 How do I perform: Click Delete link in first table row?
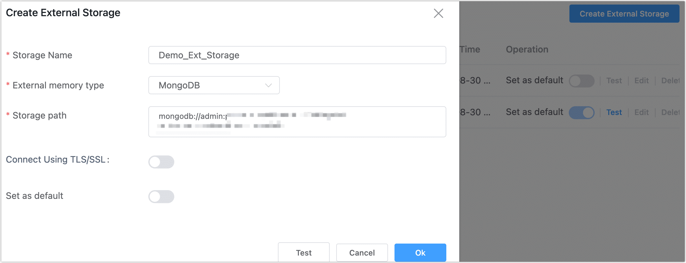[x=670, y=81]
